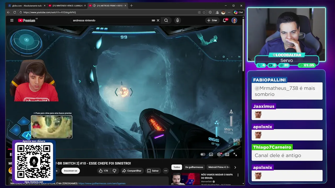This screenshot has width=335, height=188.
Task: Open the Copilot Chat sidebar
Action: click(x=238, y=12)
